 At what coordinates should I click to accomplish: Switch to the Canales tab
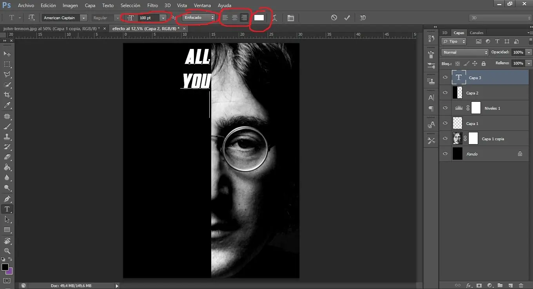(477, 33)
